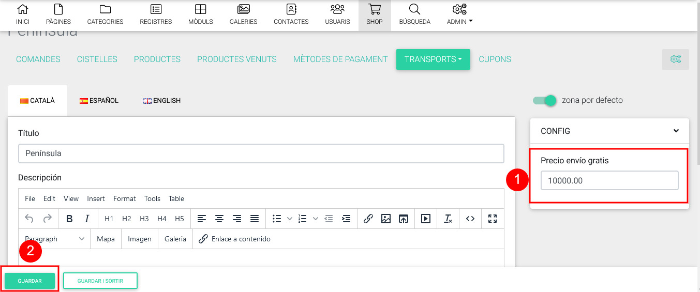Toggle italic formatting

tap(87, 219)
